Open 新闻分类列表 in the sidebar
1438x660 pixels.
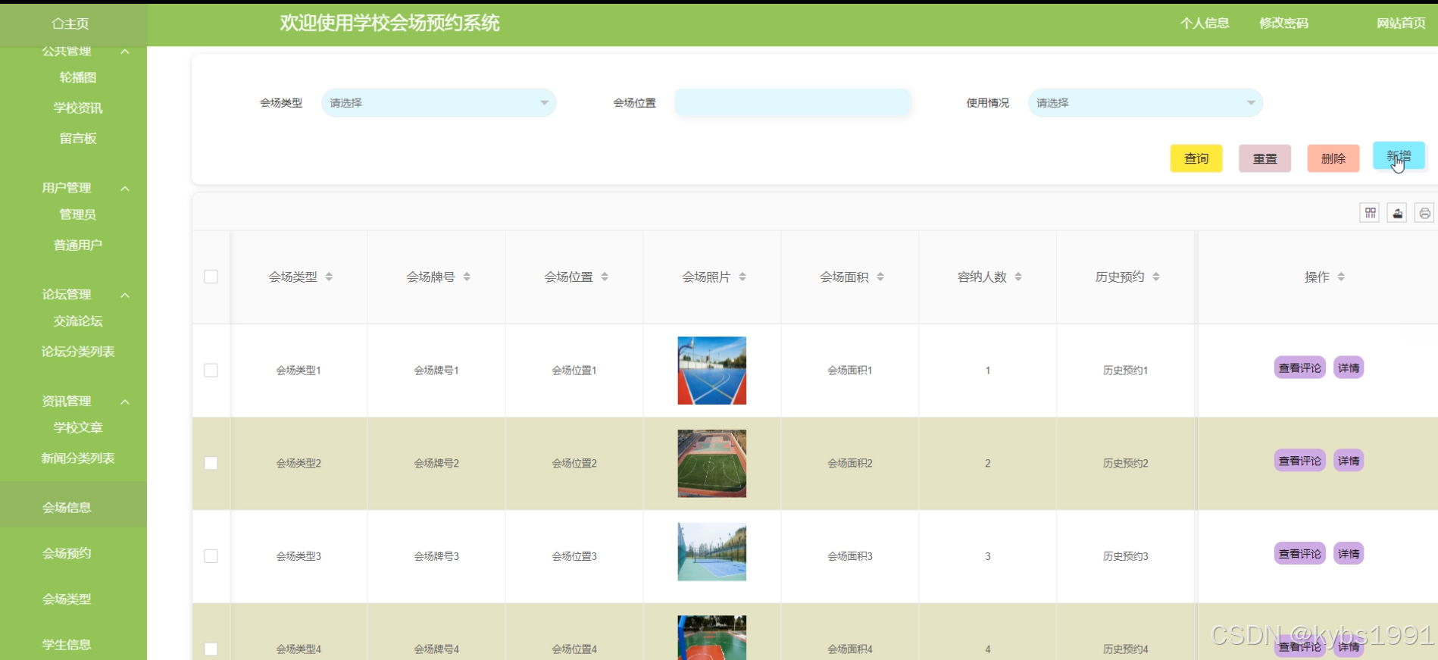pyautogui.click(x=78, y=458)
